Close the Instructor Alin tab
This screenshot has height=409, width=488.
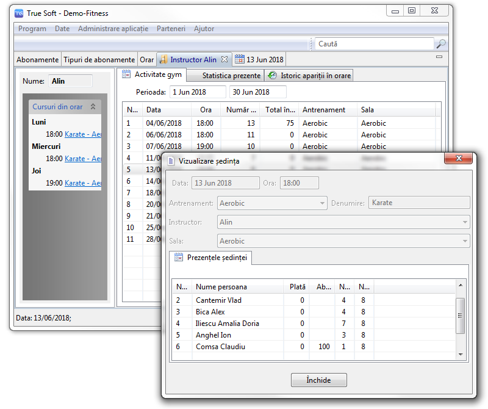click(224, 60)
